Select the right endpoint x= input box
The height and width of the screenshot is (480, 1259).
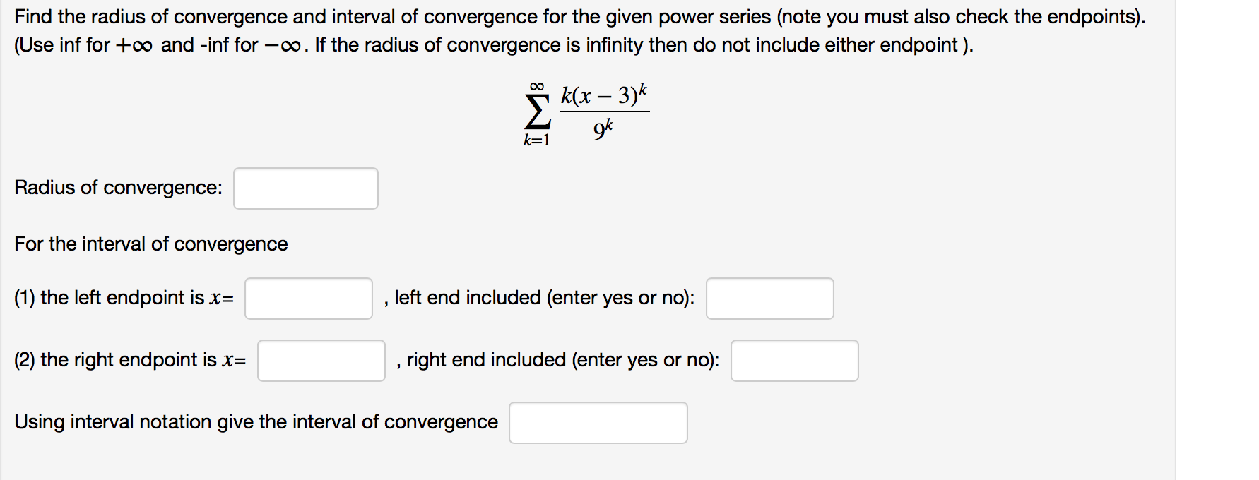coord(321,361)
